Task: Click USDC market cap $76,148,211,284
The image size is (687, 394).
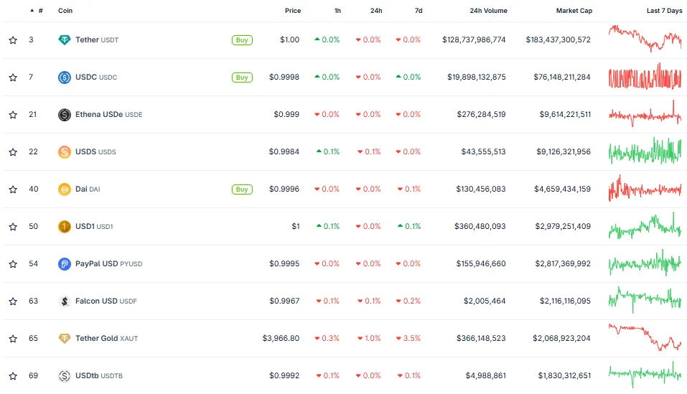Action: click(x=562, y=77)
